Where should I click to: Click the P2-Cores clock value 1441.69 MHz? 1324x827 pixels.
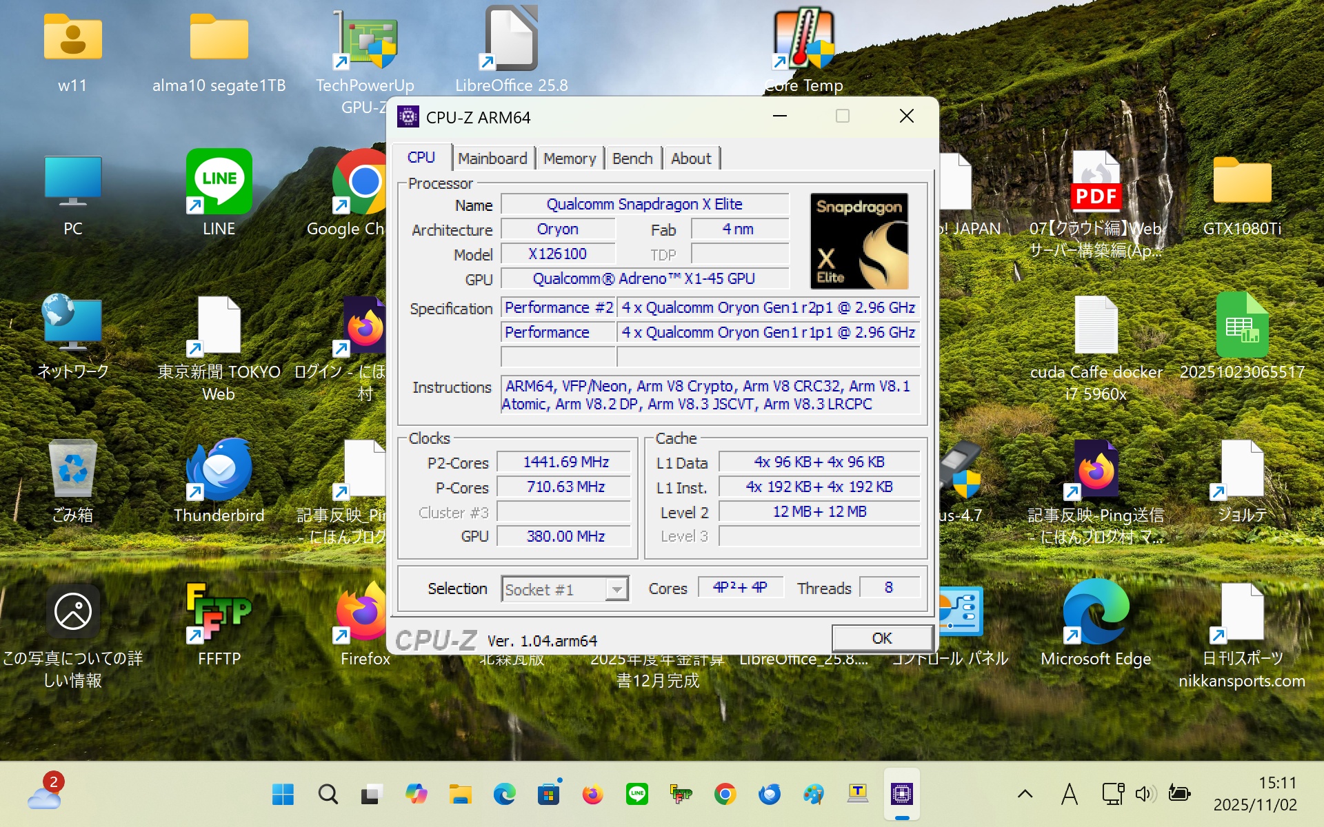[564, 462]
